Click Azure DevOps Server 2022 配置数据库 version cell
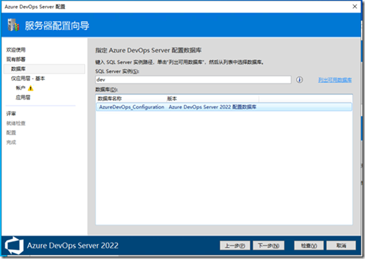Viewport: 365px width, 259px height. (x=212, y=107)
